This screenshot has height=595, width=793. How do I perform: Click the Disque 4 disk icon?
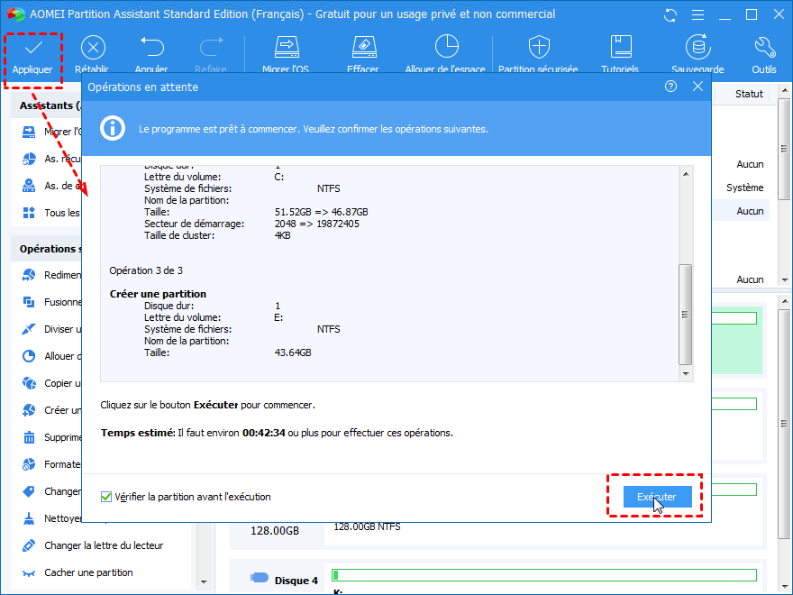(x=260, y=577)
